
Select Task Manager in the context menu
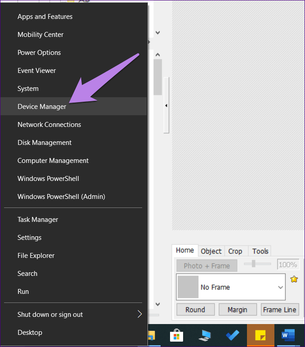click(x=38, y=220)
